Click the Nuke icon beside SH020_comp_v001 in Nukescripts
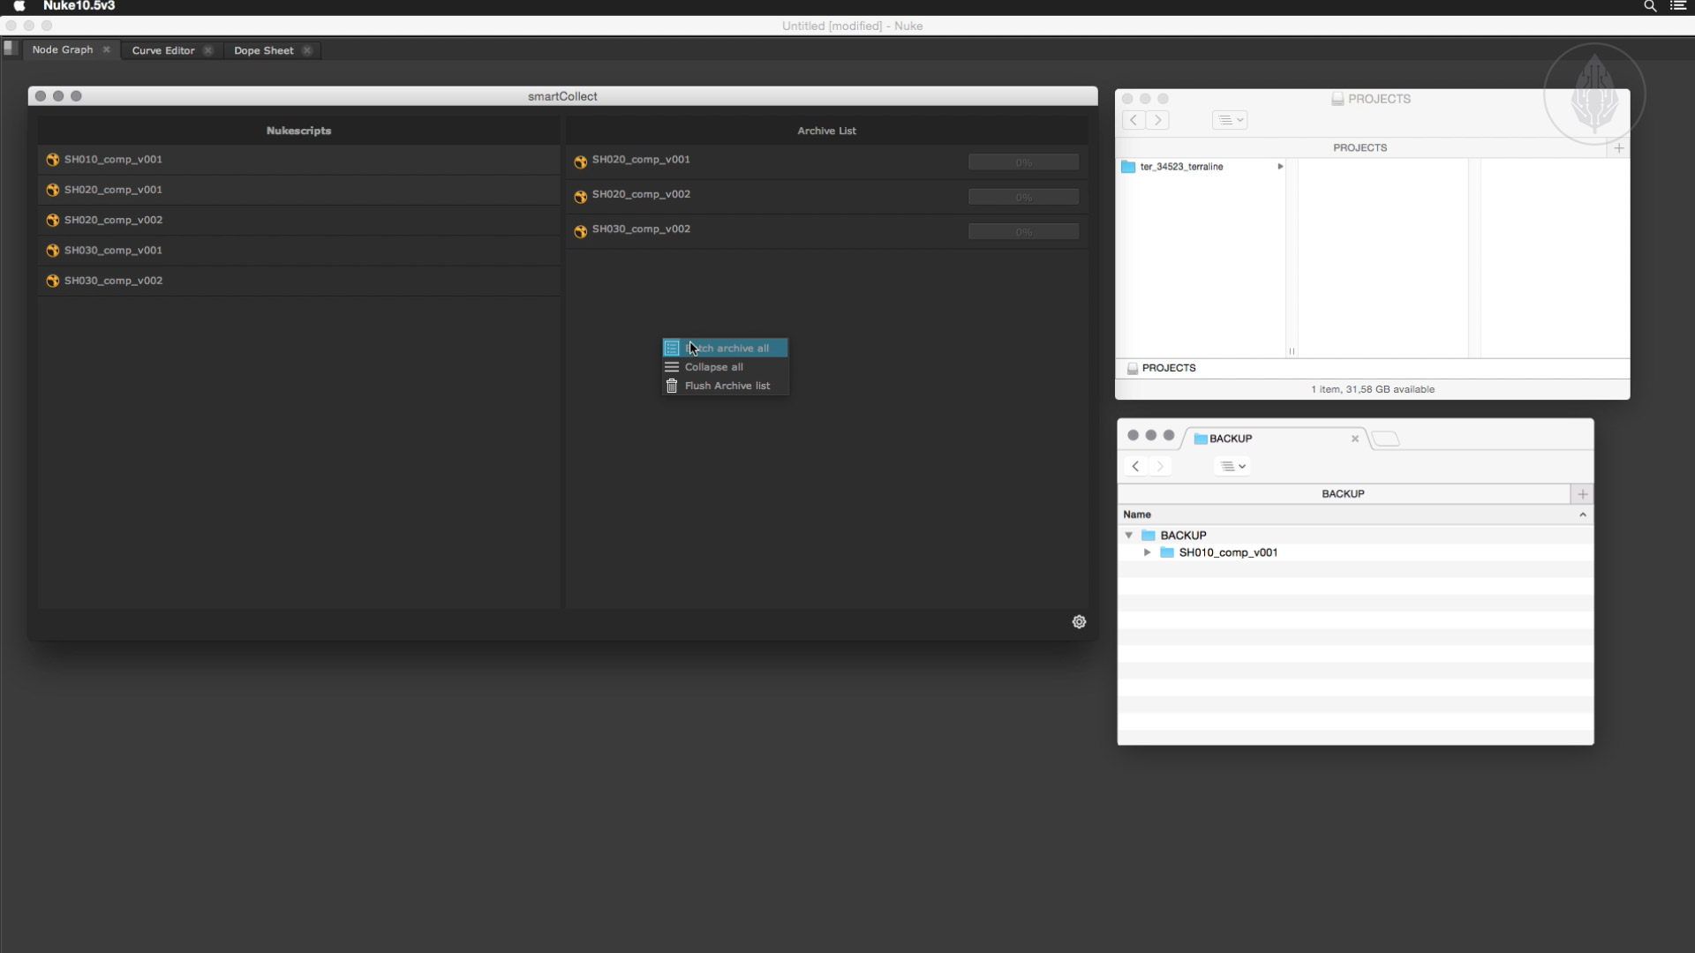1695x953 pixels. click(53, 190)
